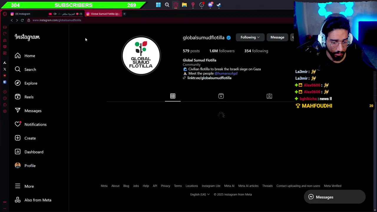
Task: Open your Profile from the sidebar
Action: coord(25,165)
